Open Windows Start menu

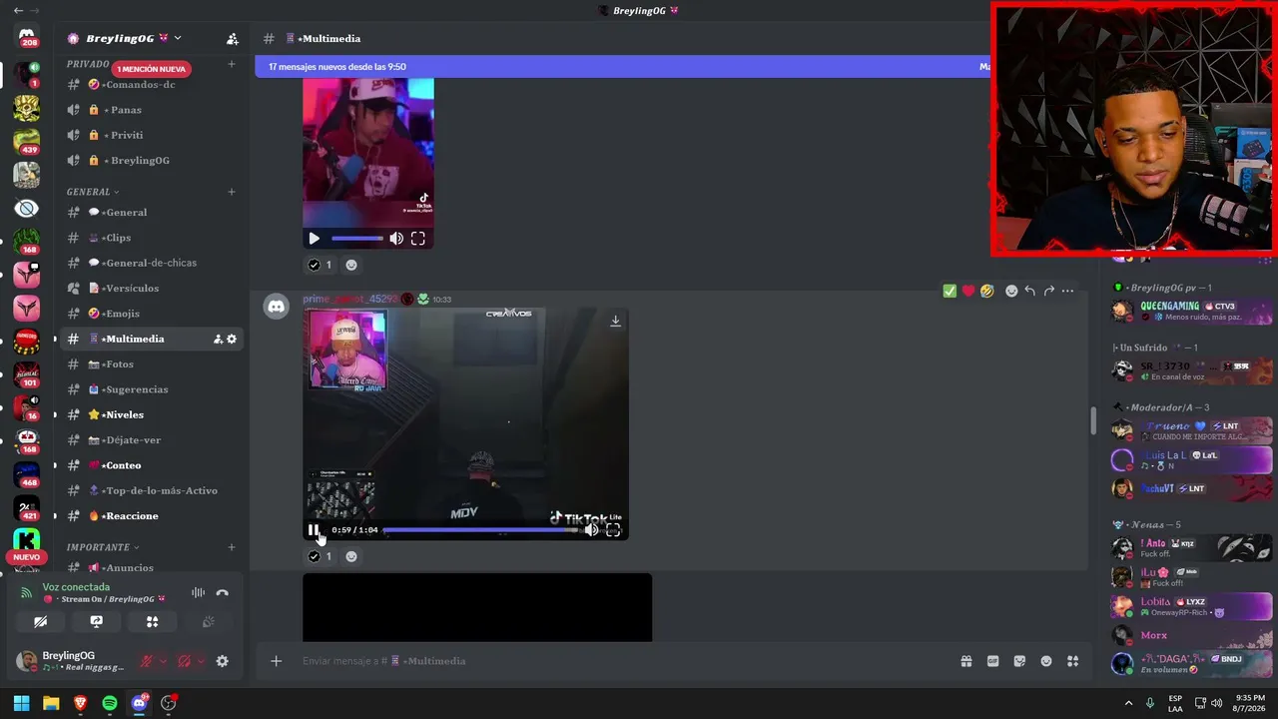(21, 703)
